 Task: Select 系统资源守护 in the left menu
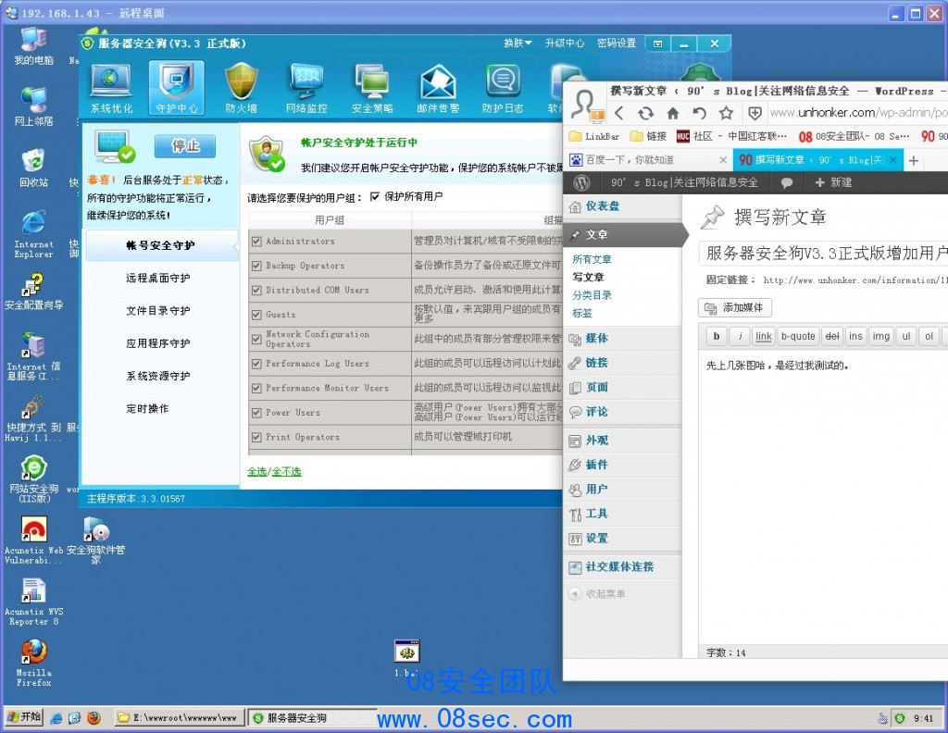[157, 376]
